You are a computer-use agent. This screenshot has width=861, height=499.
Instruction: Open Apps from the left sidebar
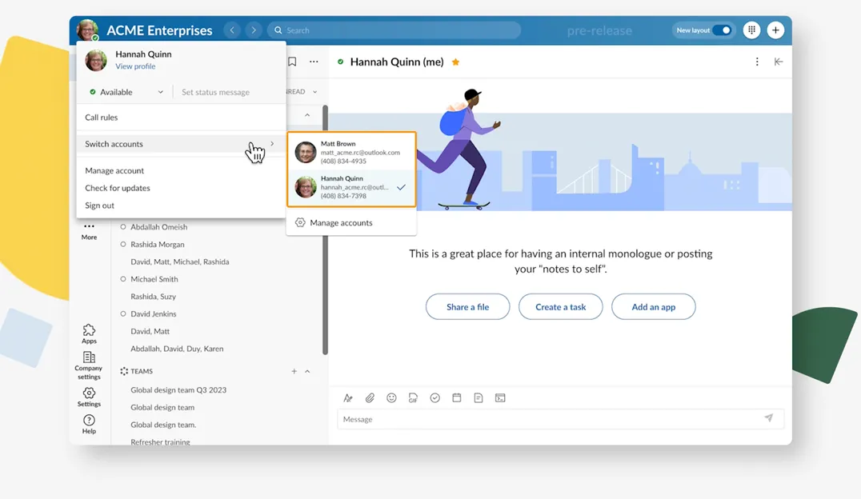(89, 333)
